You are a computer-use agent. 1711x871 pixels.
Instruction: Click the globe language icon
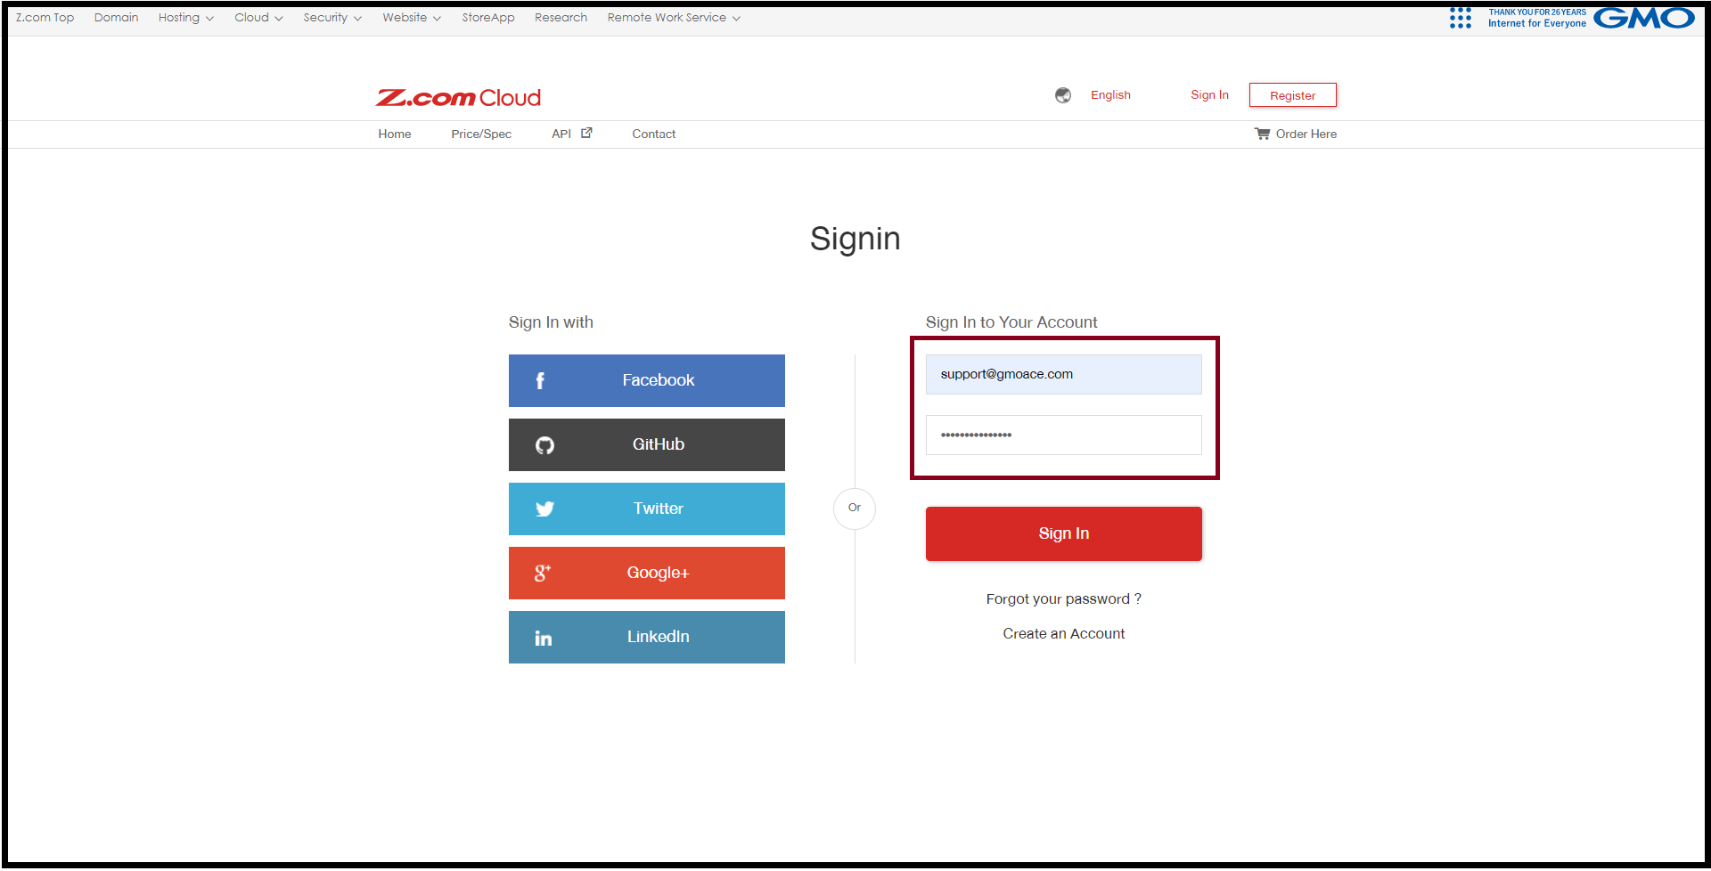(x=1063, y=95)
